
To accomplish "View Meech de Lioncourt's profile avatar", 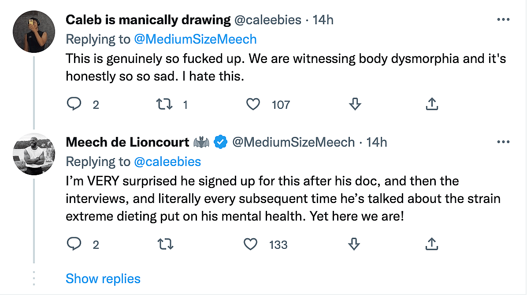I will pos(34,154).
